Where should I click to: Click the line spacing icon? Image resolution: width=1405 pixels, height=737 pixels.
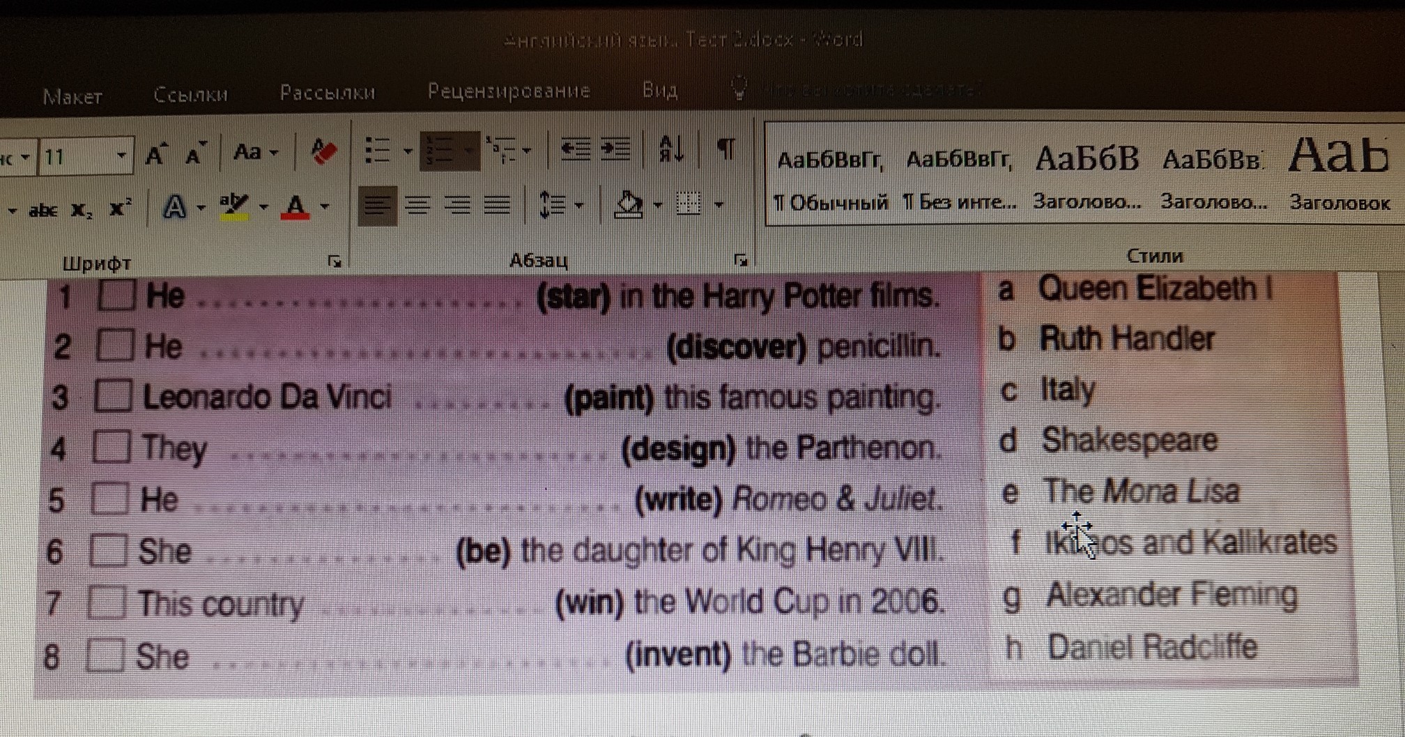pos(553,205)
